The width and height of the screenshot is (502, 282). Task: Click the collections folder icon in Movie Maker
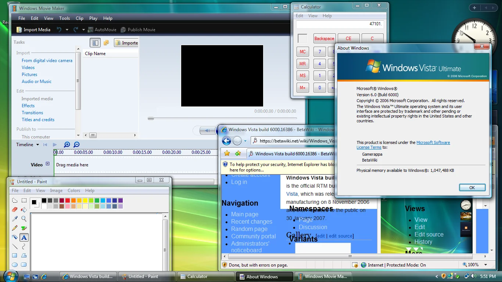click(x=106, y=43)
